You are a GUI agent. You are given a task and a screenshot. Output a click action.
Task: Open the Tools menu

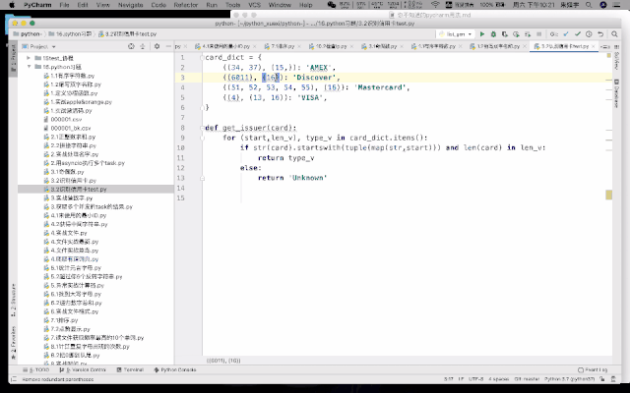coord(232,5)
